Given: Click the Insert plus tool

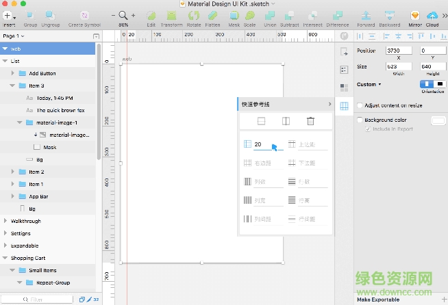Looking at the screenshot, I should (8, 14).
